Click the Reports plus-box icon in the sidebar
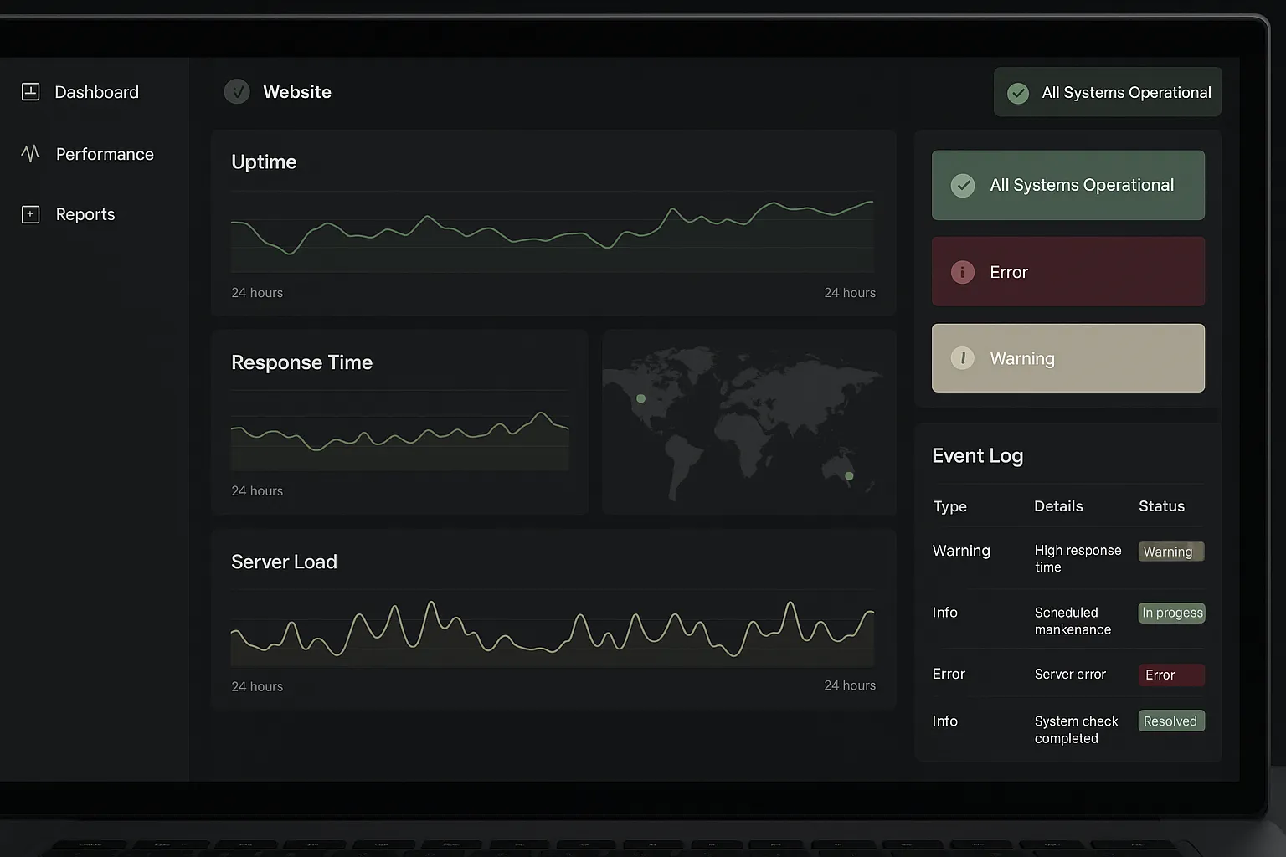Image resolution: width=1286 pixels, height=857 pixels. coord(30,214)
